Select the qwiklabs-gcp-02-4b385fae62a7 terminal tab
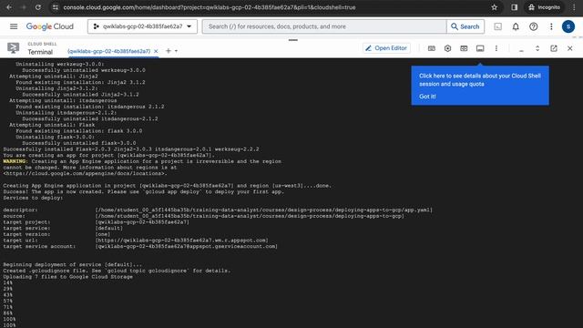The image size is (583, 328). (109, 51)
